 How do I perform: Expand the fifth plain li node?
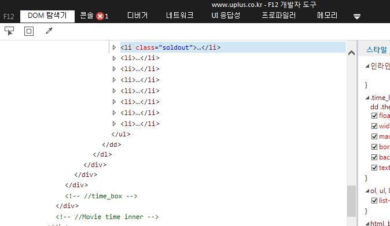tap(114, 102)
